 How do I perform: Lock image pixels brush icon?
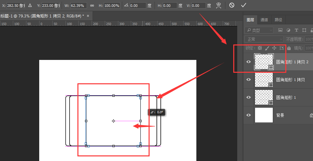point(267,48)
